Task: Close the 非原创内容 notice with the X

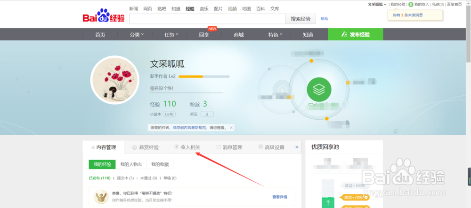Action: 231,128
